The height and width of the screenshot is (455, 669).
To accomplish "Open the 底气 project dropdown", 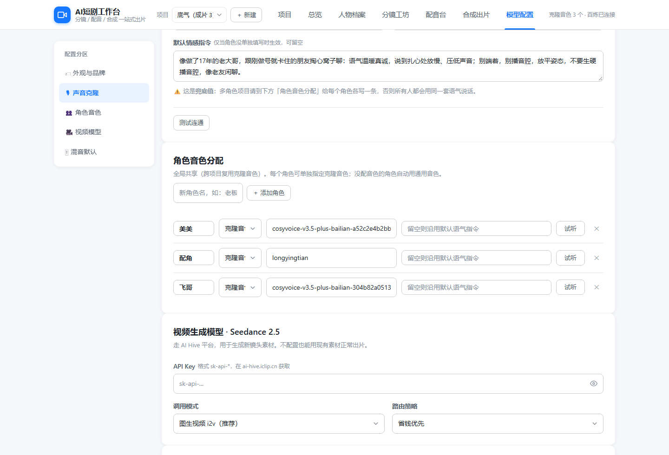I will tap(199, 15).
